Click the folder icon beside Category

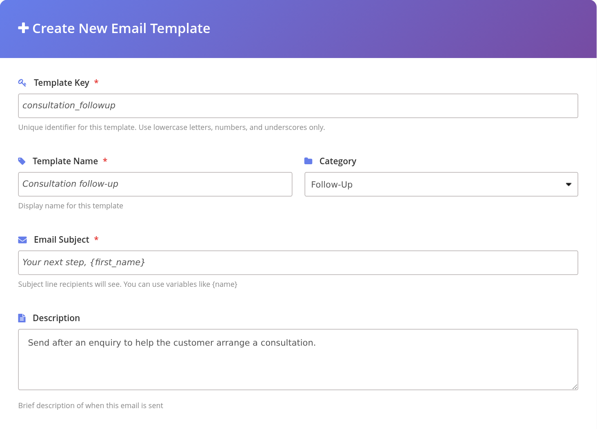click(308, 161)
